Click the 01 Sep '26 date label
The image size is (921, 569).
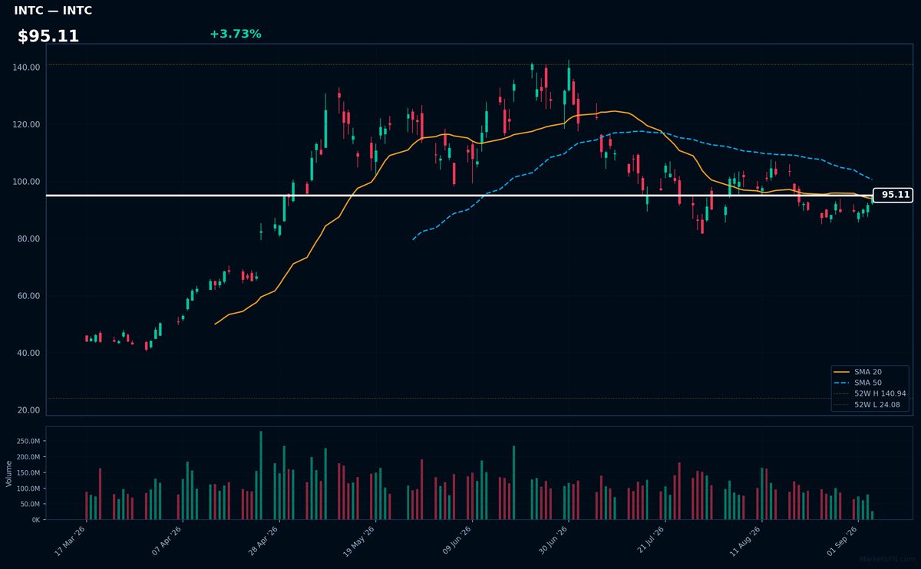pyautogui.click(x=841, y=541)
